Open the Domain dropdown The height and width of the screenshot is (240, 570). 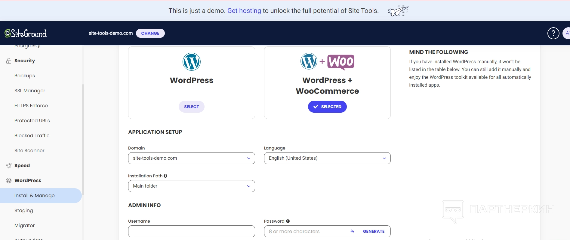[192, 158]
